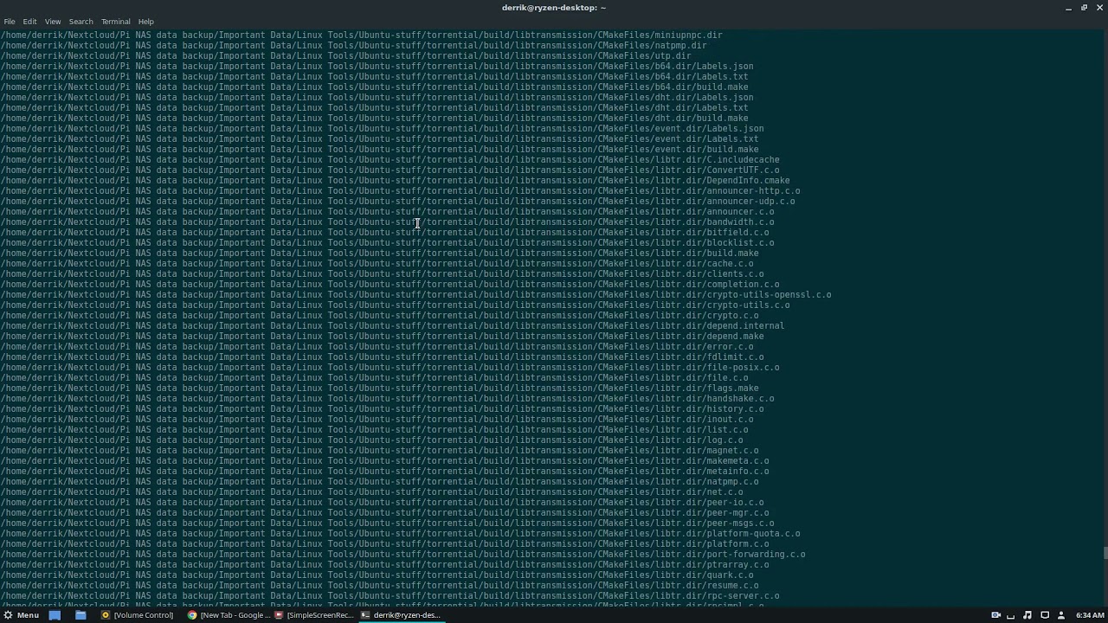
Task: Click the line ending in dht.dir/Labels.txt
Action: (x=374, y=107)
